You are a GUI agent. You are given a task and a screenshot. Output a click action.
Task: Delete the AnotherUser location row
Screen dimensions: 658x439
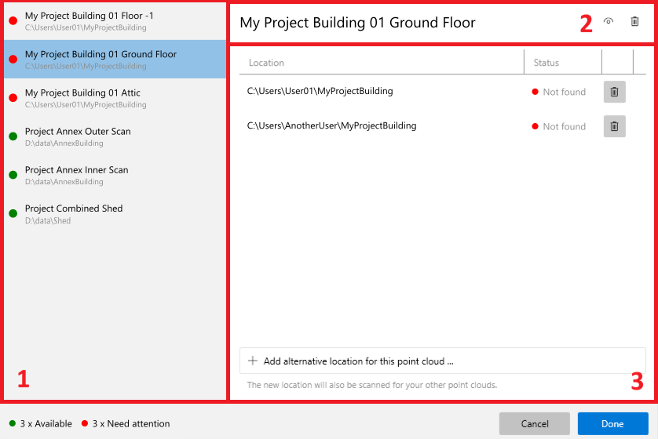pos(614,126)
